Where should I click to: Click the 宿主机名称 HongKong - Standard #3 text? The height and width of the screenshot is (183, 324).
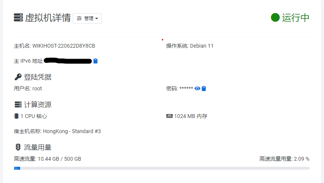click(57, 131)
